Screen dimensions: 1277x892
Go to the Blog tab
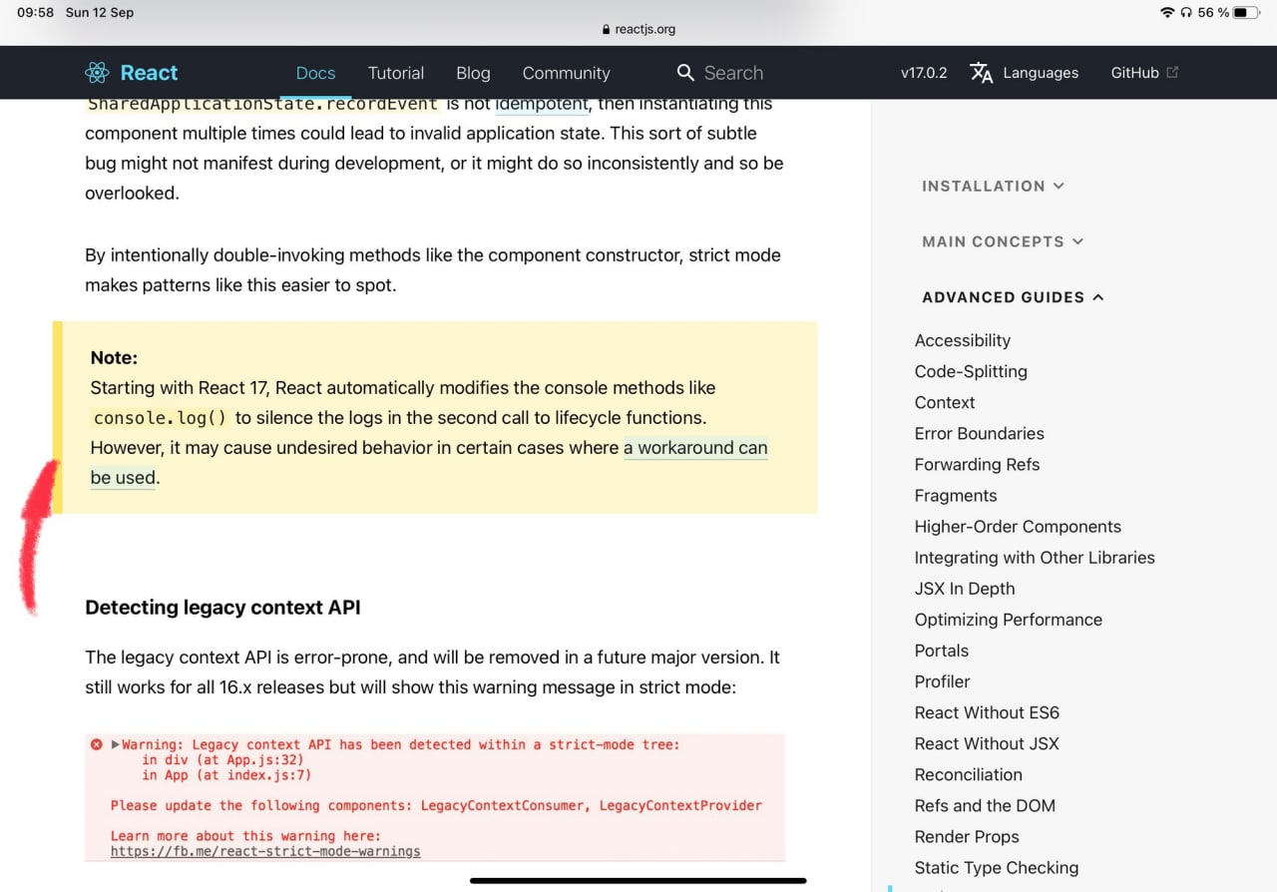coord(473,73)
